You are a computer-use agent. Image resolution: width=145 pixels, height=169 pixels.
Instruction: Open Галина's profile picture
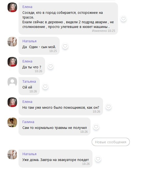tap(12, 122)
